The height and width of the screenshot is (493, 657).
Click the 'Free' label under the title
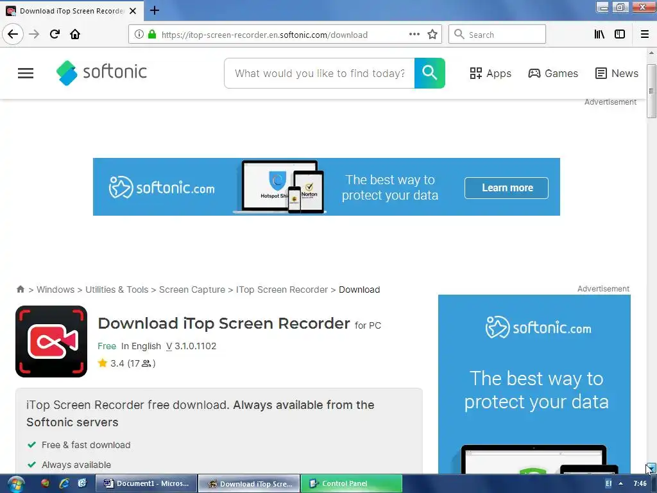pyautogui.click(x=107, y=346)
